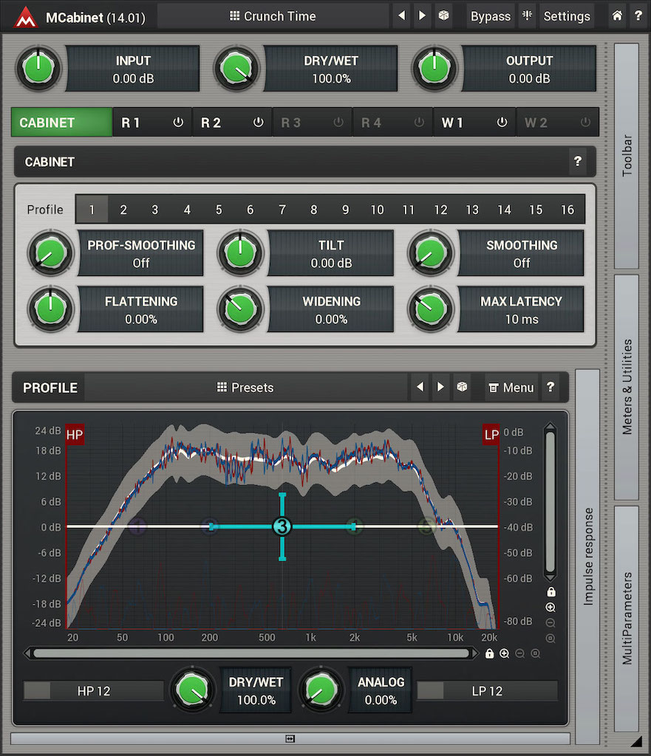Toggle the R 1 power button
The width and height of the screenshot is (651, 756).
coord(178,123)
